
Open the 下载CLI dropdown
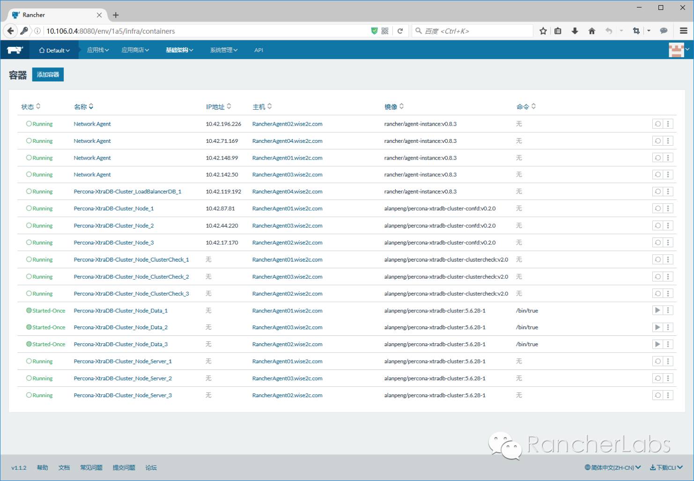(x=666, y=467)
